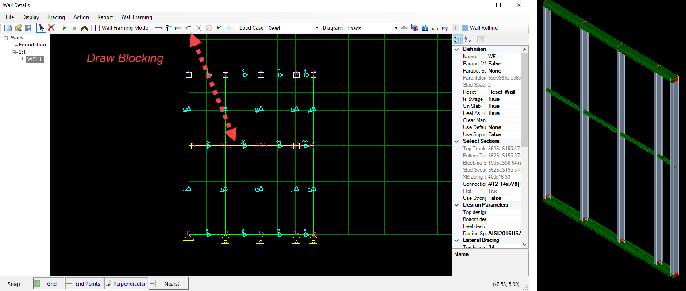Image resolution: width=686 pixels, height=291 pixels.
Task: Click the New document icon
Action: click(8, 28)
